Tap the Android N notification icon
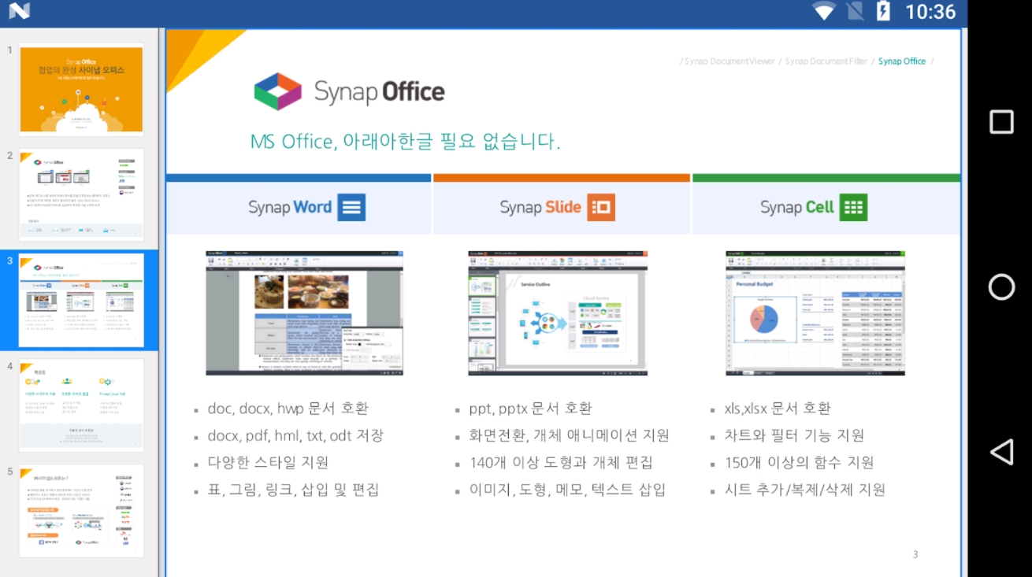 point(19,11)
